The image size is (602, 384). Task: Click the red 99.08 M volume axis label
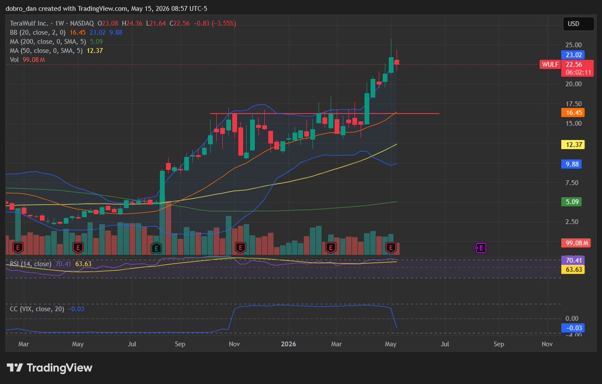[576, 243]
